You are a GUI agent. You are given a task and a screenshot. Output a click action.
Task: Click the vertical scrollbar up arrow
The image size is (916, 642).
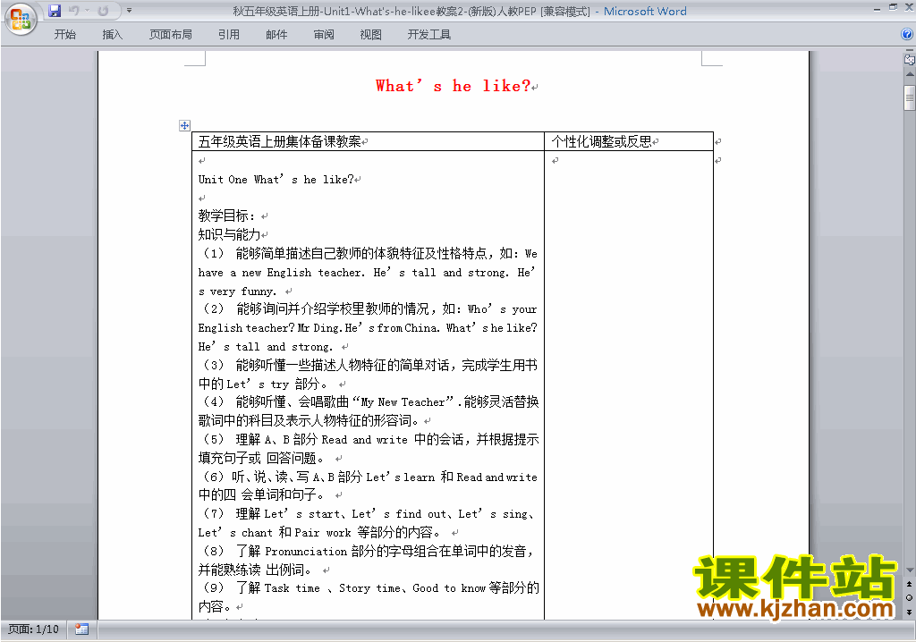point(910,74)
